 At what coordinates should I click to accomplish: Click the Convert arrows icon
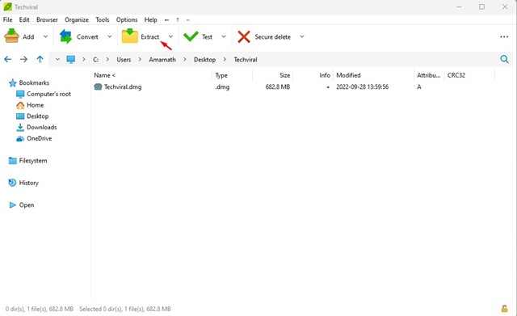[x=65, y=36]
